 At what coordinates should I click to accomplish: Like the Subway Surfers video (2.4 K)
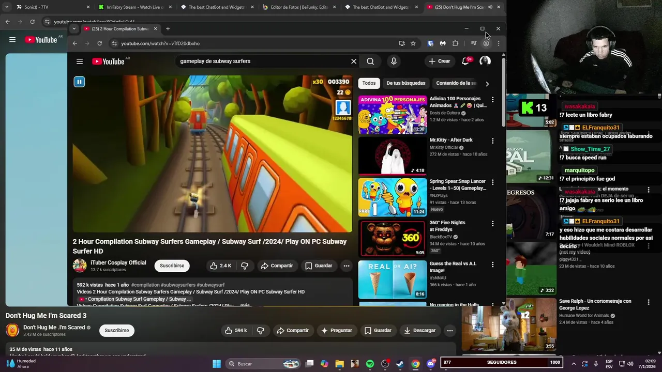point(220,266)
